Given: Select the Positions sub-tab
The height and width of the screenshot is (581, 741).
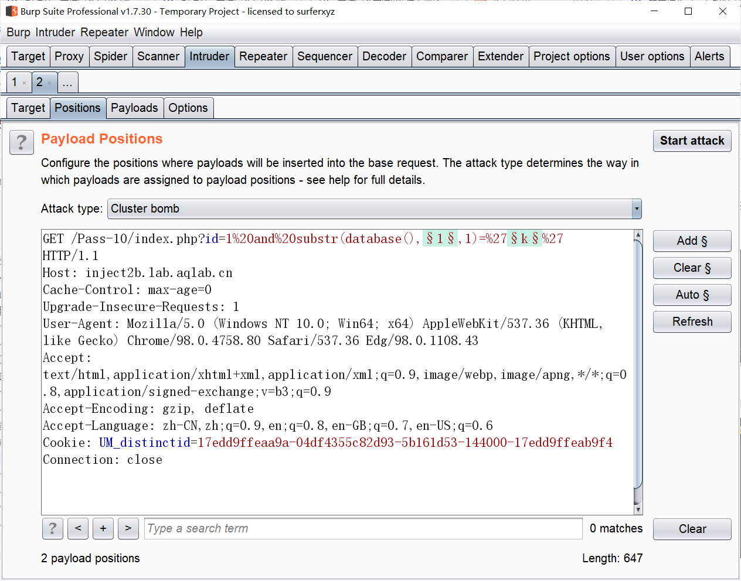Looking at the screenshot, I should click(x=77, y=108).
